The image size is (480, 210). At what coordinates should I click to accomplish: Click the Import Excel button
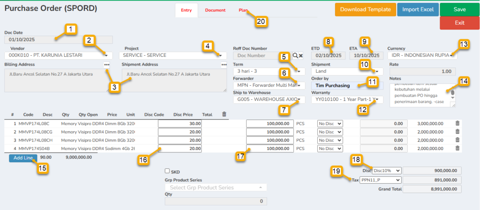[418, 10]
